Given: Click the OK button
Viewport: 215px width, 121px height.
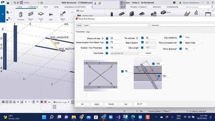Looking at the screenshot, I should click(x=82, y=104).
